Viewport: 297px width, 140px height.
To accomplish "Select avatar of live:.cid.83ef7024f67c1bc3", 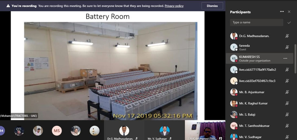I will [234, 81].
